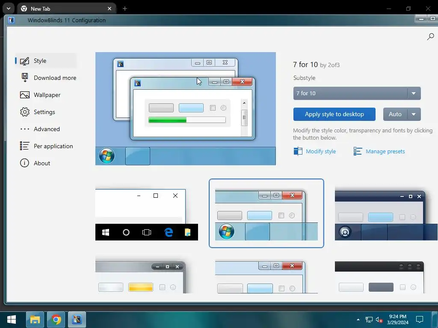Open the Style section in sidebar
Screen dimensions: 438x328
[x=46, y=61]
